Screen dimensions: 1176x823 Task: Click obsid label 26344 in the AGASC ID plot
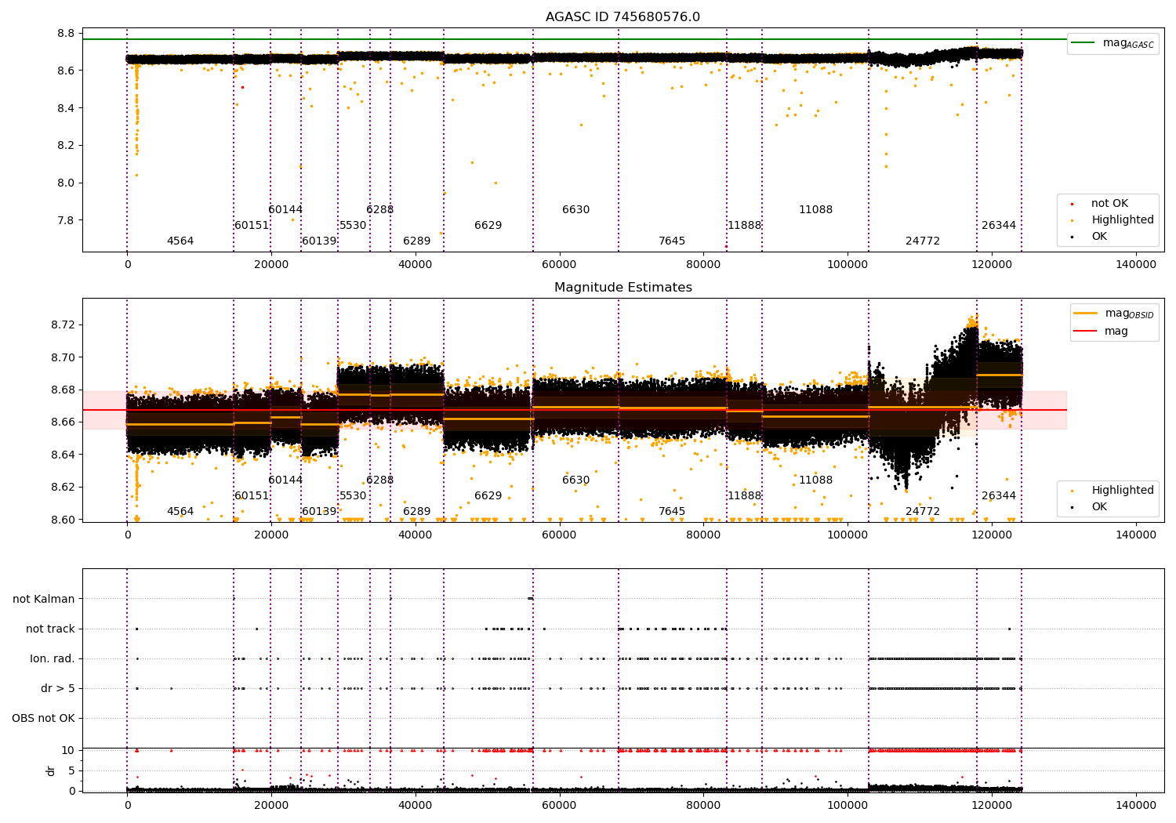click(x=999, y=226)
